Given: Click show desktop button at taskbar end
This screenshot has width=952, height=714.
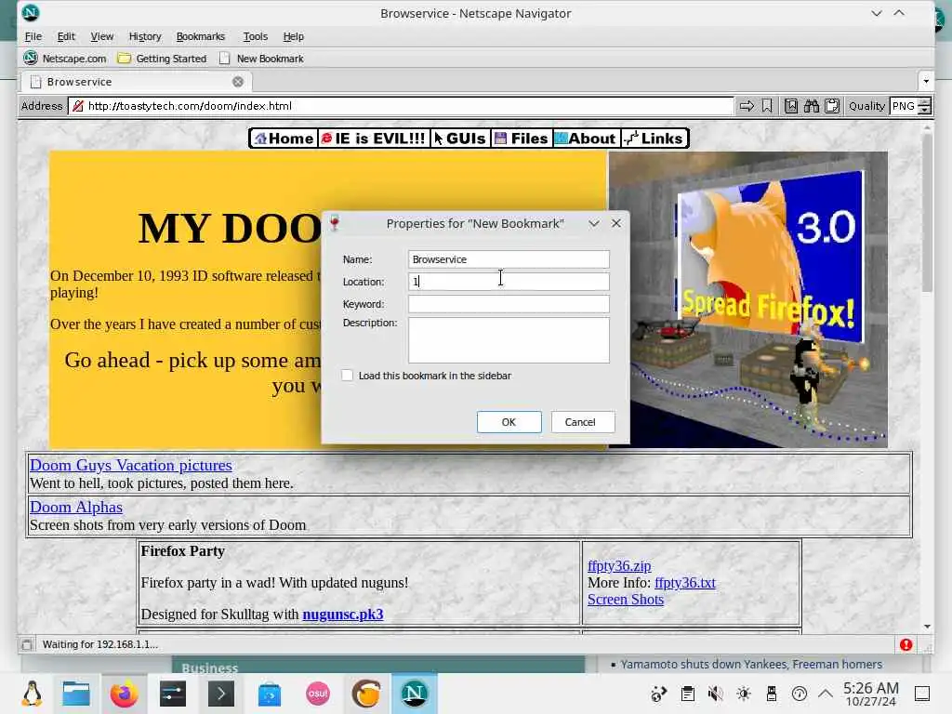Looking at the screenshot, I should pos(922,694).
